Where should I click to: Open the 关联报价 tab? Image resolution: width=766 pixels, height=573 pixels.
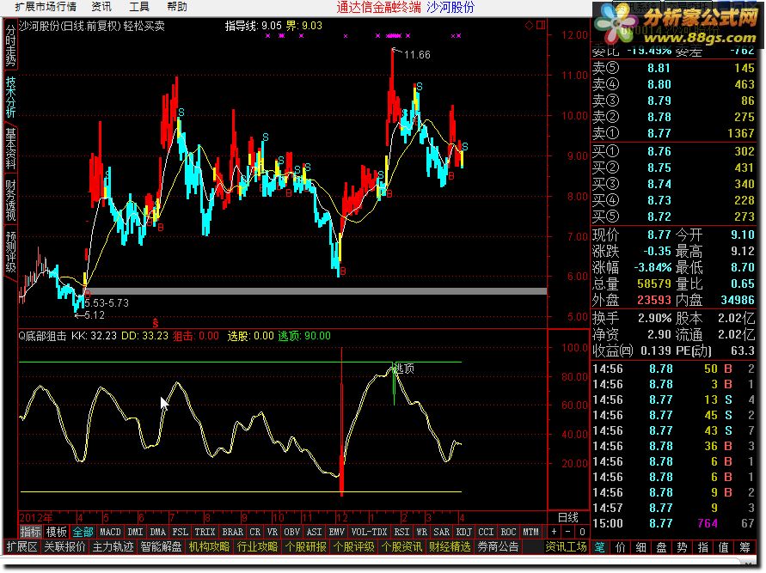tap(64, 546)
